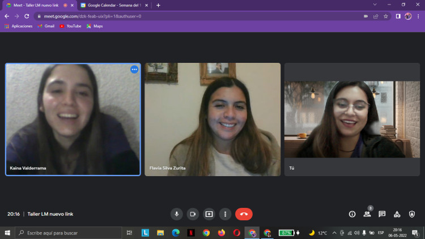425x239 pixels.
Task: Open the chat panel
Action: click(x=382, y=214)
